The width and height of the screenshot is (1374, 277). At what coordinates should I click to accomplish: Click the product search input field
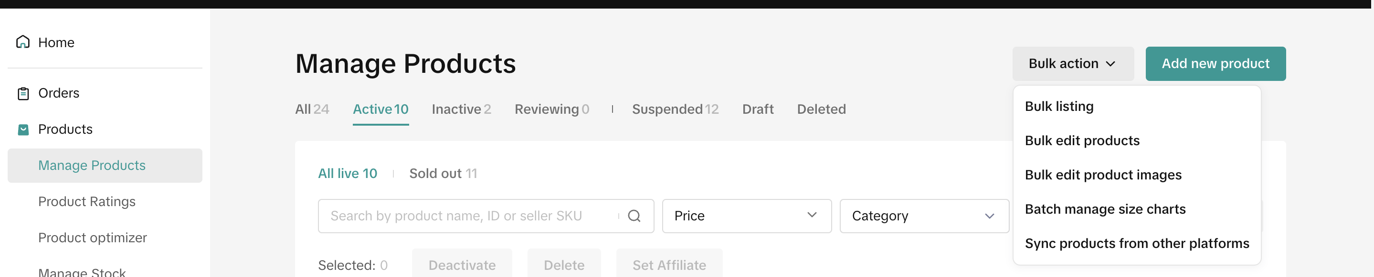[x=469, y=216]
